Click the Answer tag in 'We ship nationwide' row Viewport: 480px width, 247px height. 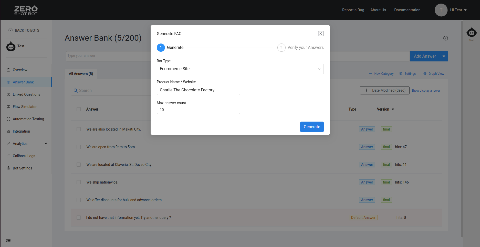pyautogui.click(x=367, y=182)
